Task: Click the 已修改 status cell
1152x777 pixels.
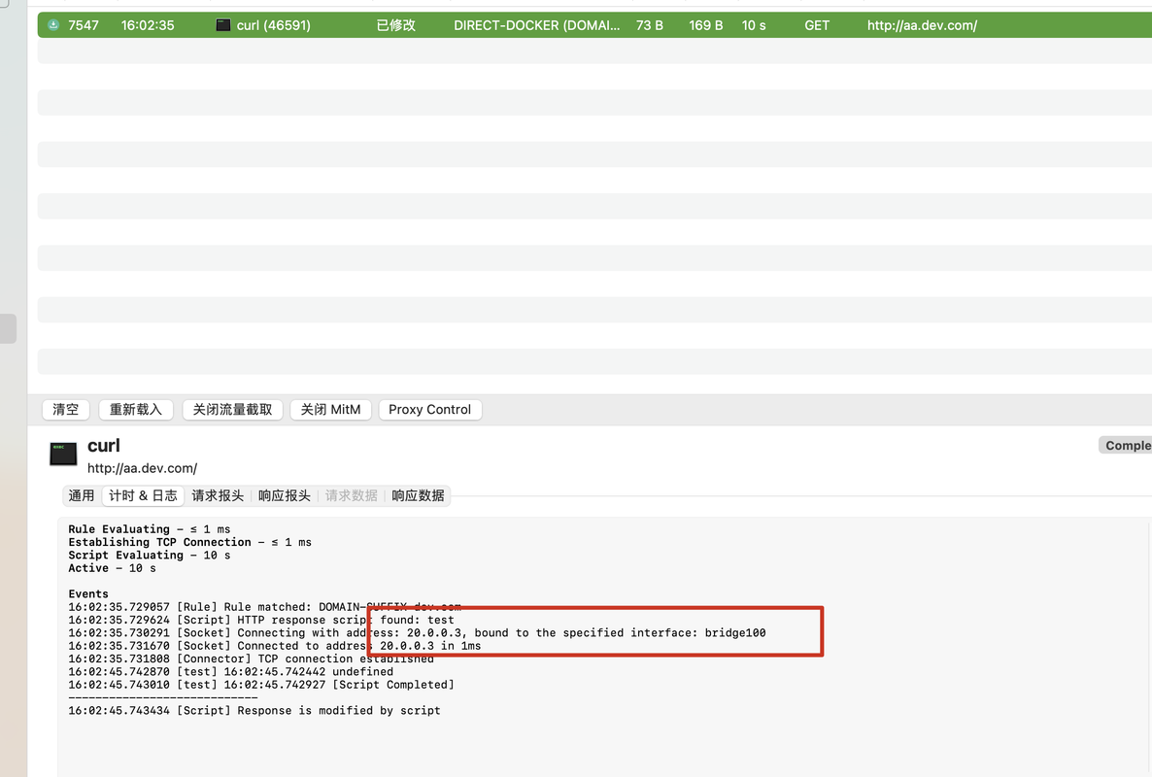Action: tap(396, 25)
